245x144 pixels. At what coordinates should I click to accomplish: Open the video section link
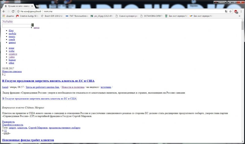[12, 57]
